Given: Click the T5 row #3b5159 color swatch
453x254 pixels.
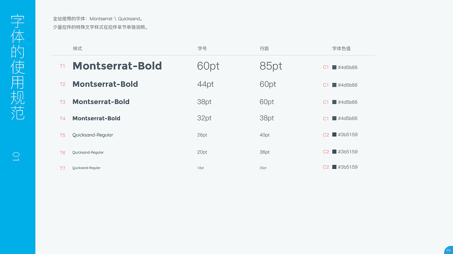Looking at the screenshot, I should [x=334, y=134].
